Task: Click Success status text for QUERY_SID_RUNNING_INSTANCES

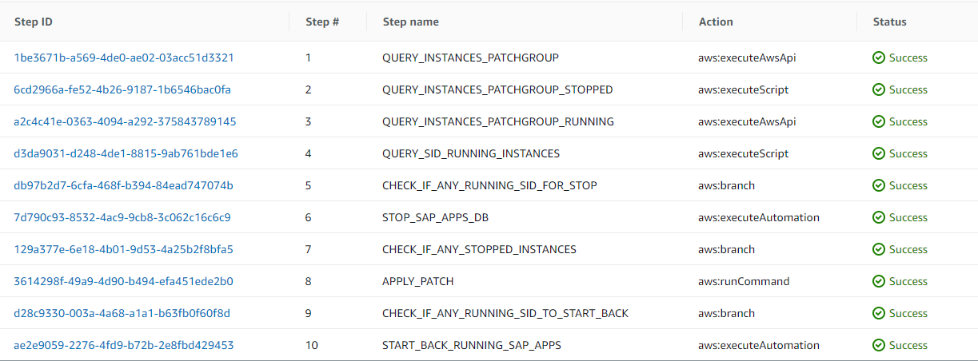Action: [x=908, y=153]
